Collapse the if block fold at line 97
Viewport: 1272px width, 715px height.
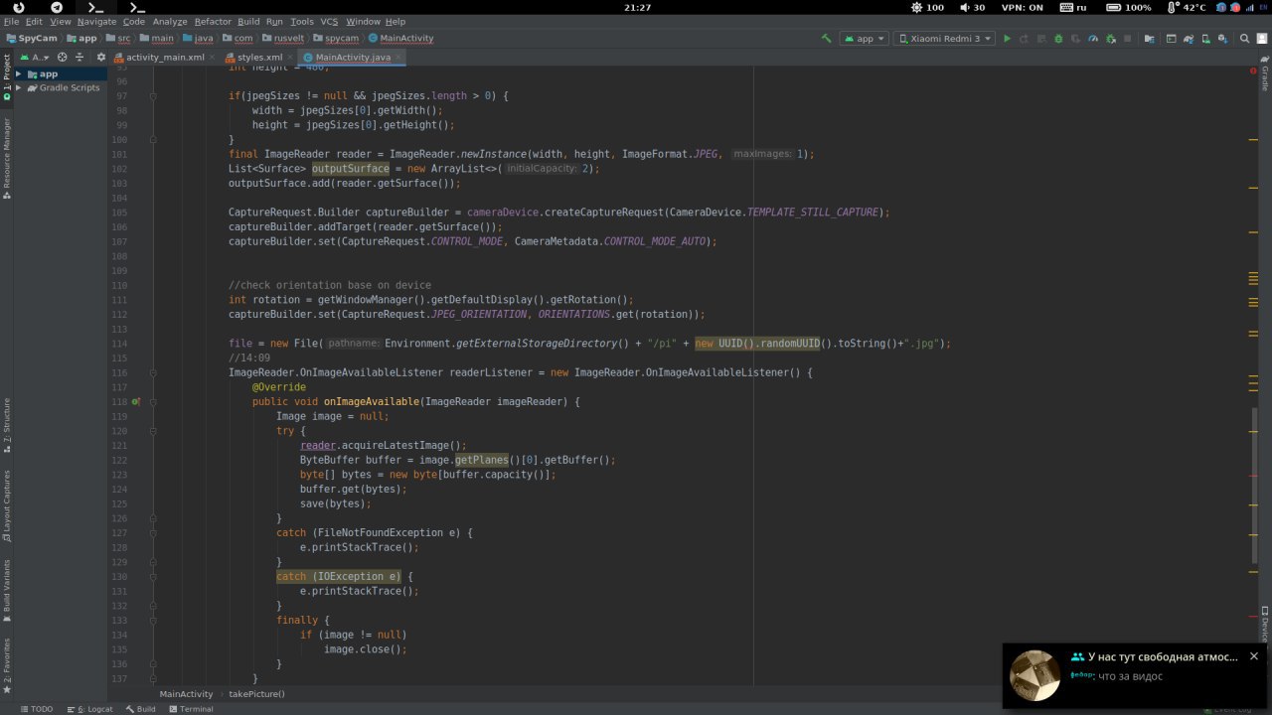153,96
